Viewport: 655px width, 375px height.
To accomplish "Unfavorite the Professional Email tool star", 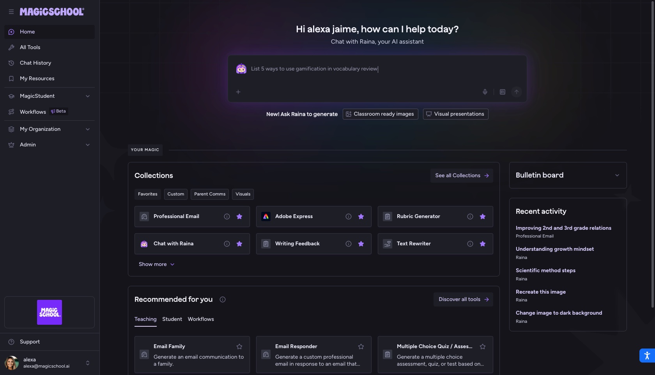I will pyautogui.click(x=239, y=217).
